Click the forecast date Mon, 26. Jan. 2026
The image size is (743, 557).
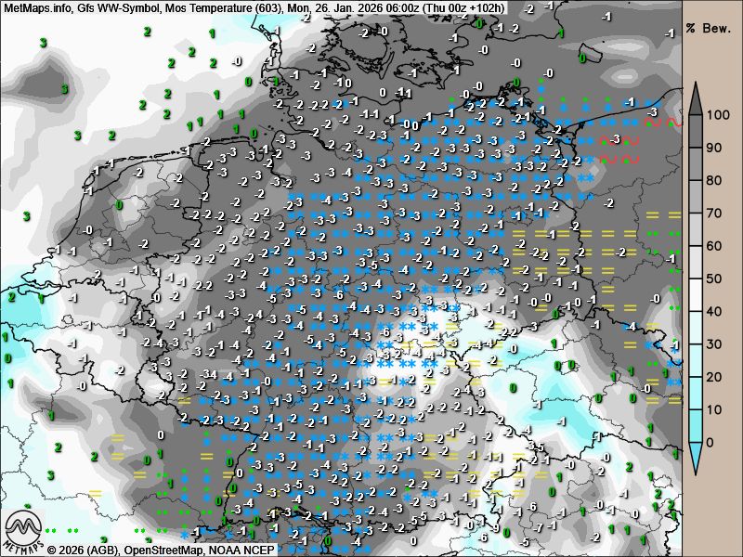tap(334, 7)
